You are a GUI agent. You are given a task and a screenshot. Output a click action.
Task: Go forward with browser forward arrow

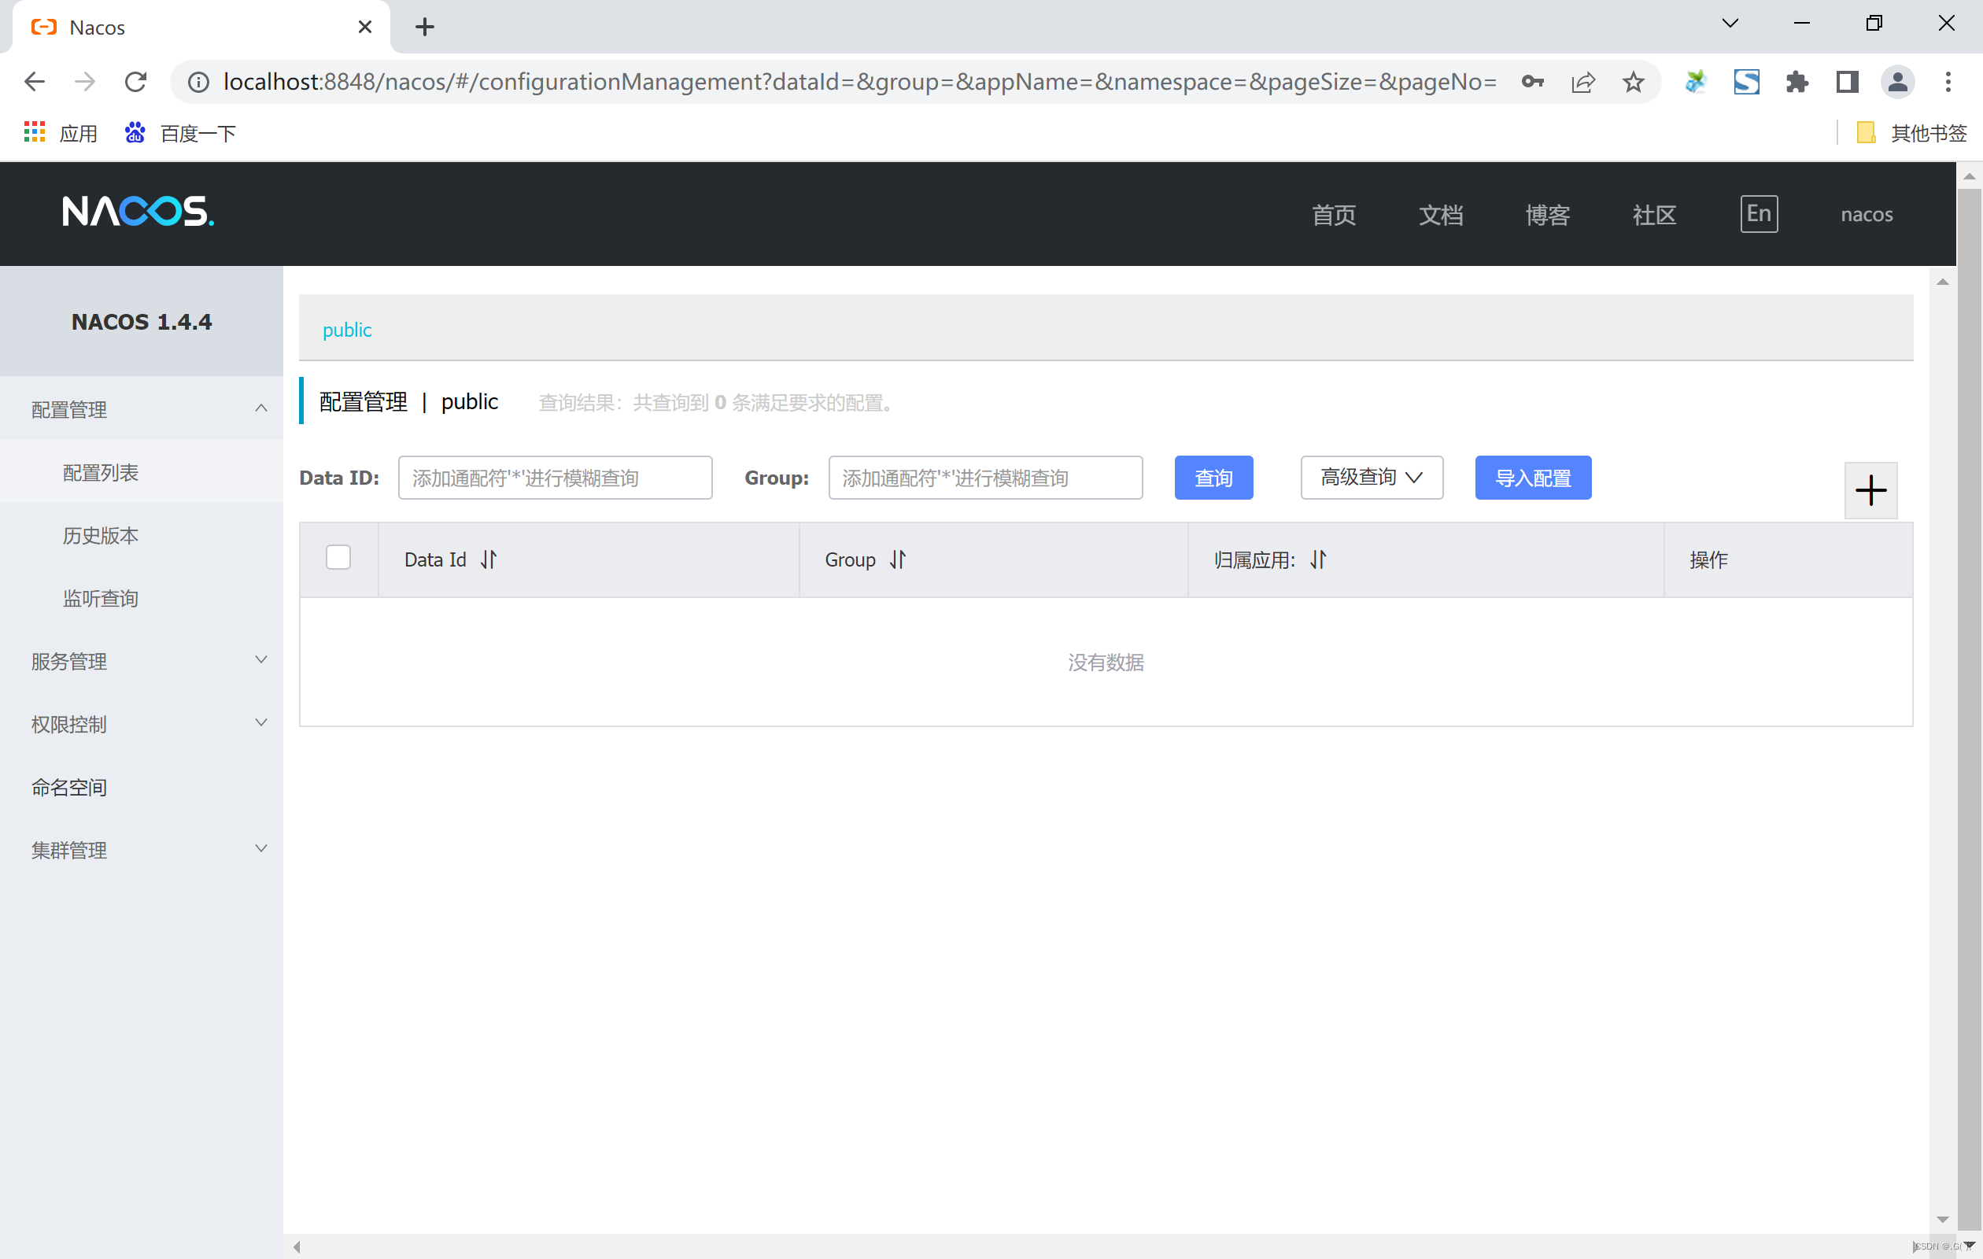[x=85, y=82]
